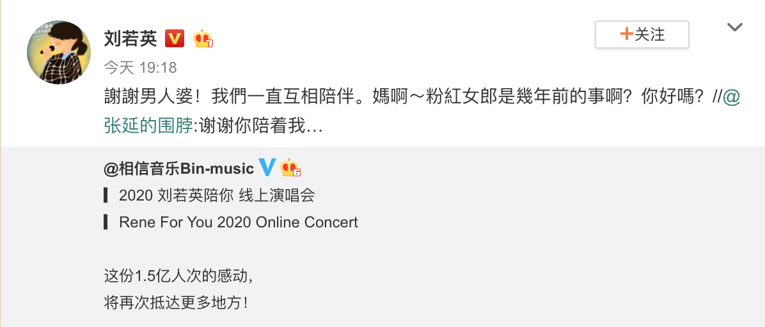Click the quote bar before 2020 刘若英陪你
Screen dimensions: 765x327
[106, 195]
